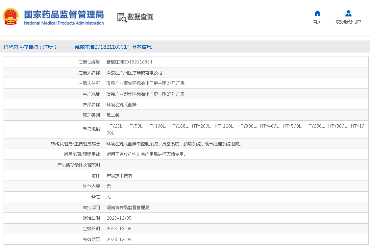The width and height of the screenshot is (370, 245).
Task: Click the product name 环氧乙烷灭菌器
Action: (121, 105)
